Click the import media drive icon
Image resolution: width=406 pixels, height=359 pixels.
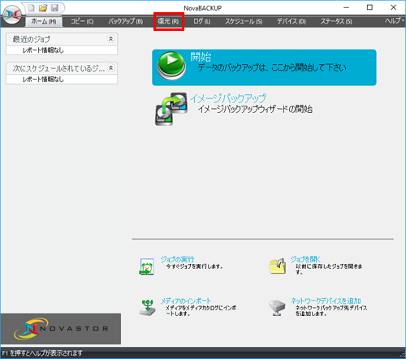click(x=148, y=308)
